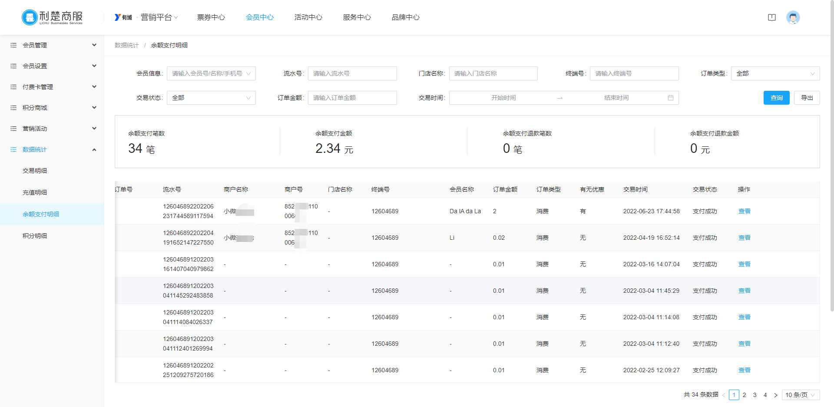Viewport: 834px width, 407px height.
Task: Focus the 终端号 input field
Action: click(634, 73)
